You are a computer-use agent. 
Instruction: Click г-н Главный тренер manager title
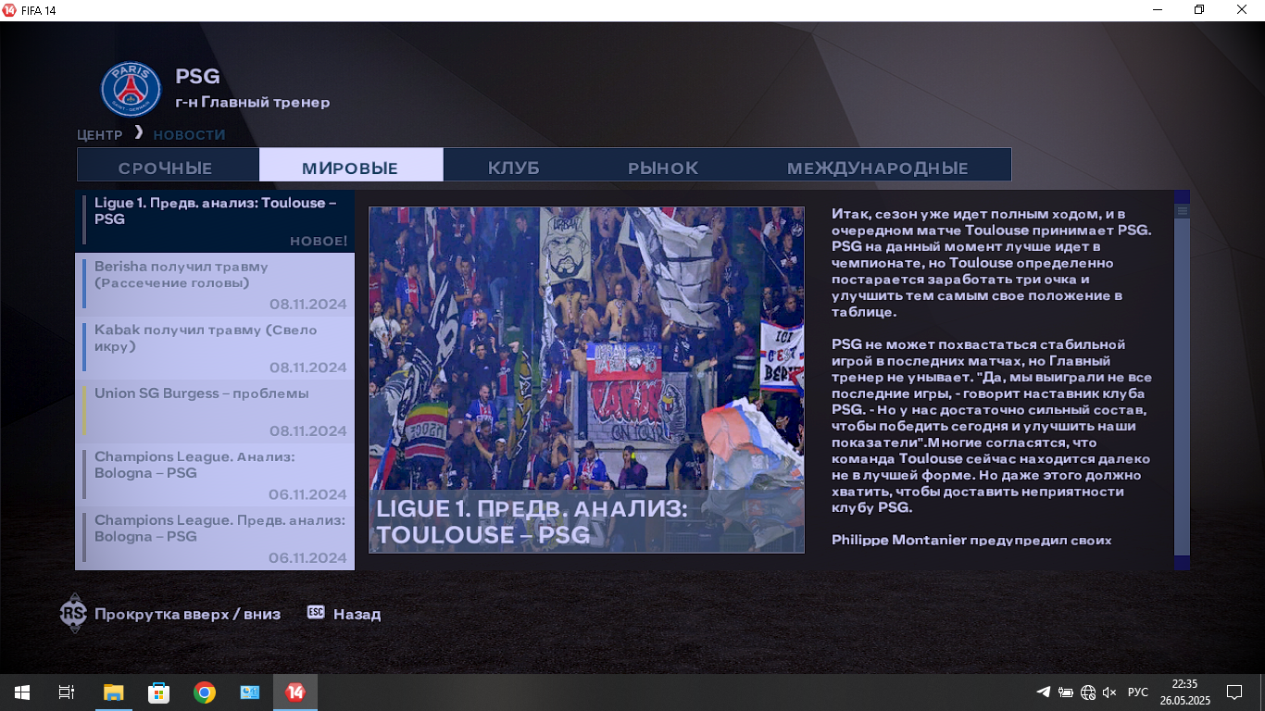point(253,102)
